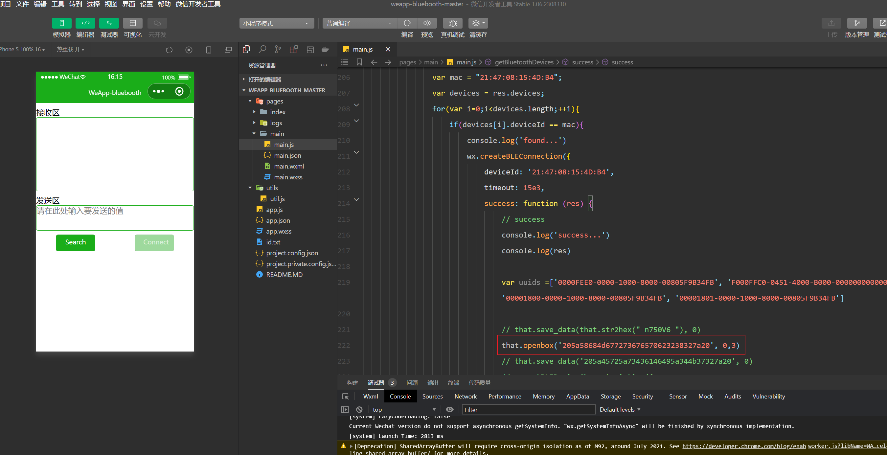Open search icon in sidebar

pos(262,50)
